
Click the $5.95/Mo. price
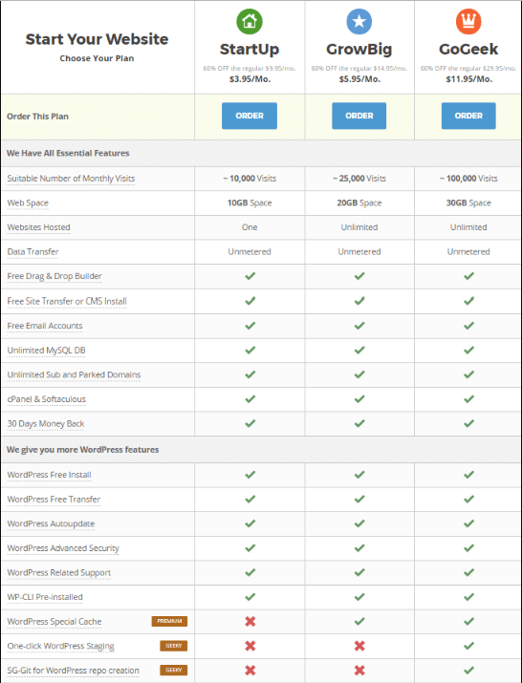[x=359, y=79]
